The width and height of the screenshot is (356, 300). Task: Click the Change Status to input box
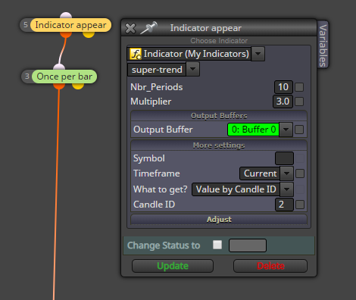coord(248,245)
